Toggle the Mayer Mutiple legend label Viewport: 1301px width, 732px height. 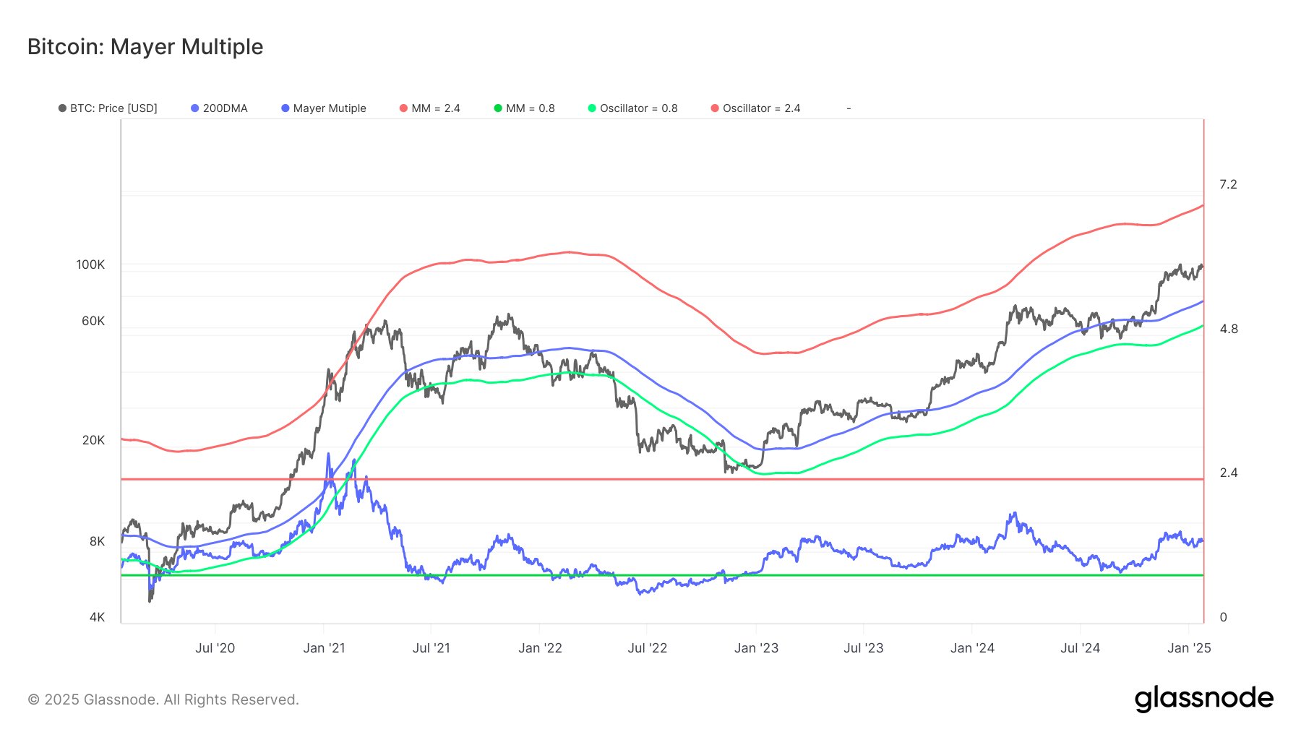tap(329, 108)
